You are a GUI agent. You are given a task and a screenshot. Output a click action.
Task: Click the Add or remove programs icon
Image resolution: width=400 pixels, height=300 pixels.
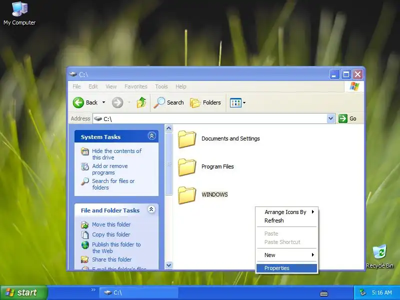[84, 166]
